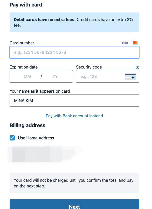Click into the Security code field
The height and width of the screenshot is (209, 152).
(108, 76)
